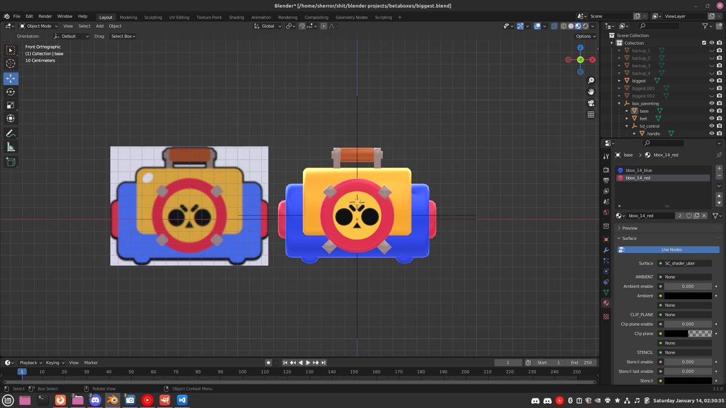
Task: Open the Add menu in viewport header
Action: click(x=99, y=26)
